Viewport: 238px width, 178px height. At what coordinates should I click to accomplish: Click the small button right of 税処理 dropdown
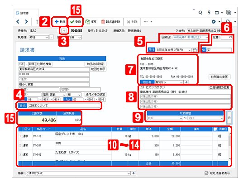tap(52, 37)
